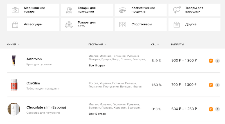Click the Chocolate slim product thumbnail
The image size is (225, 124).
pyautogui.click(x=13, y=109)
